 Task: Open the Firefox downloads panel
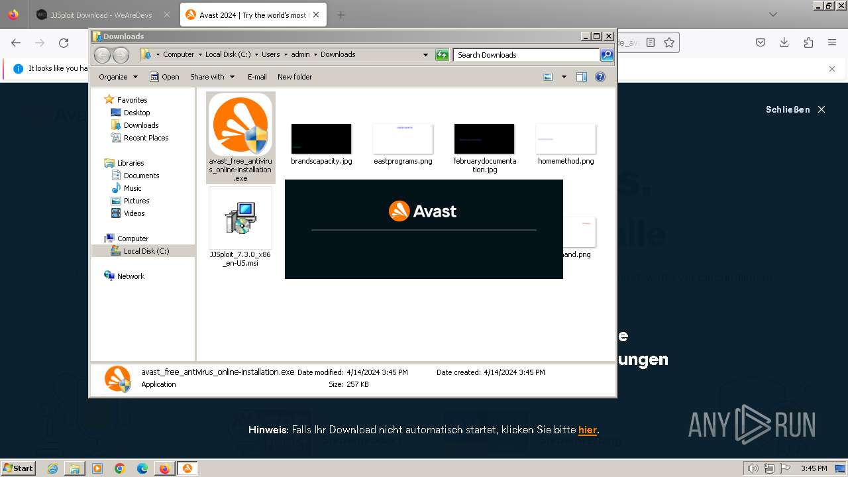pyautogui.click(x=784, y=42)
